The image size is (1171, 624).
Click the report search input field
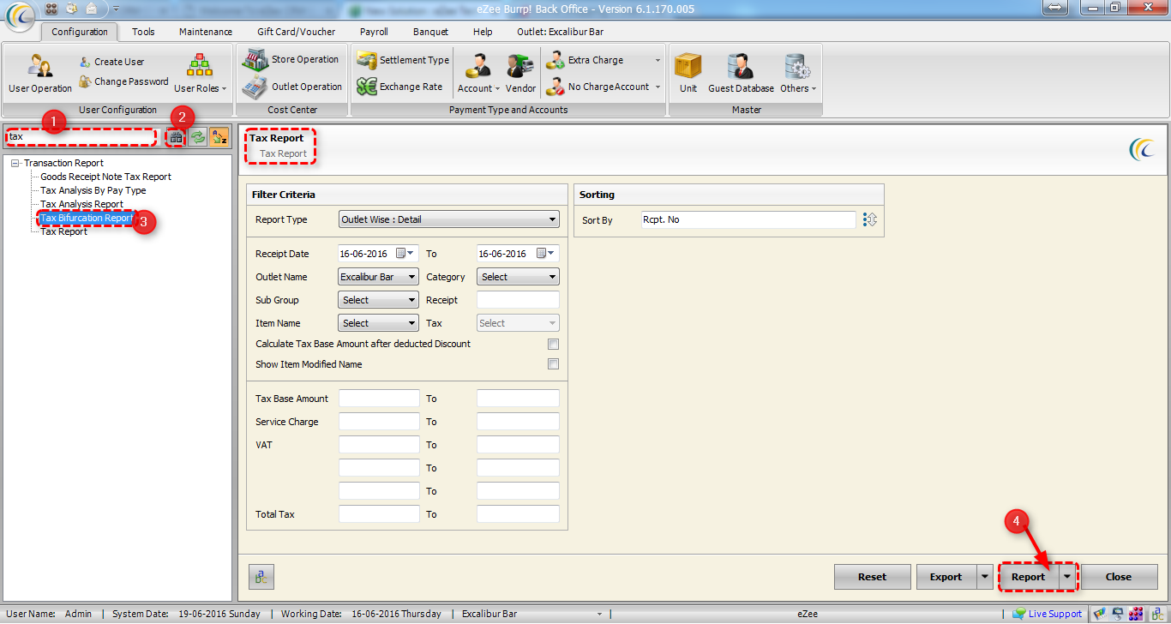pyautogui.click(x=82, y=137)
